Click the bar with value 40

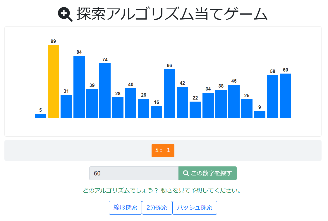[x=130, y=103]
